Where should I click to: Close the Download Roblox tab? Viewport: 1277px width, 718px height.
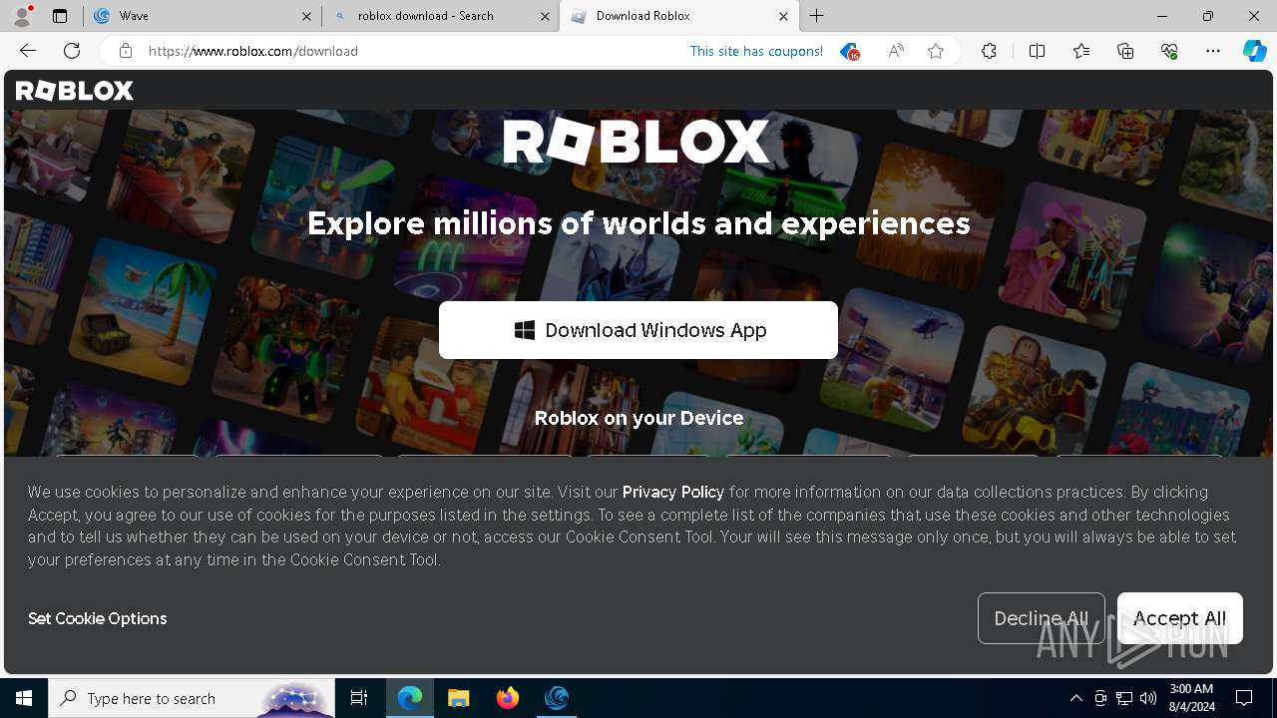click(x=783, y=16)
